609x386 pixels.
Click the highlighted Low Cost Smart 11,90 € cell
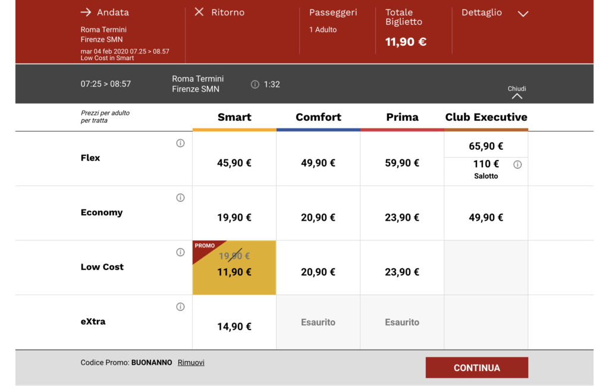234,268
